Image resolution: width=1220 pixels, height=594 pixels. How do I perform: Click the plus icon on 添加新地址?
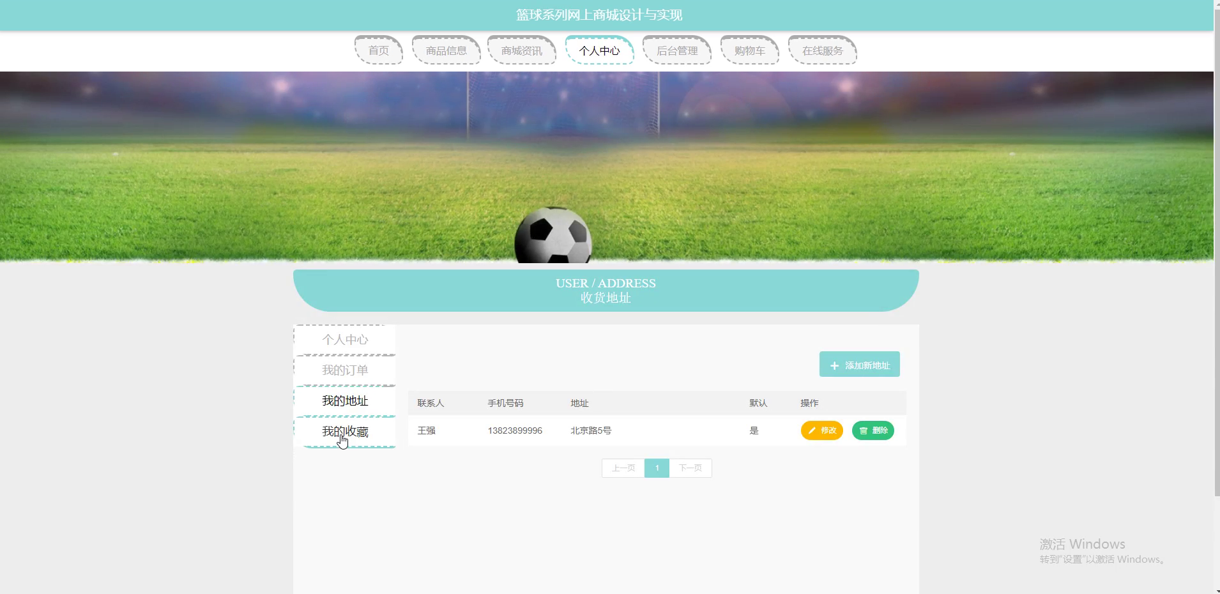(834, 366)
